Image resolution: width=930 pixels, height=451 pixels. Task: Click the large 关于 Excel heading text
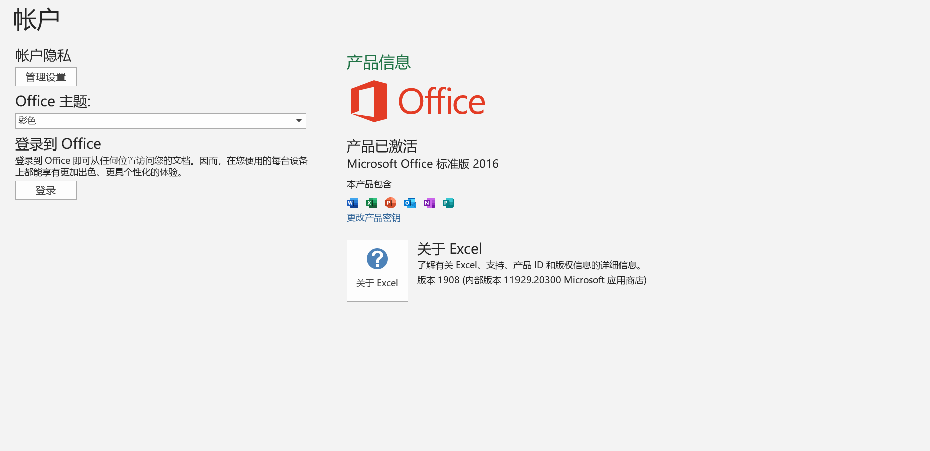tap(450, 249)
